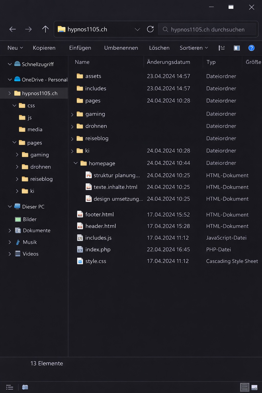
Task: Refresh the current folder view
Action: [150, 29]
